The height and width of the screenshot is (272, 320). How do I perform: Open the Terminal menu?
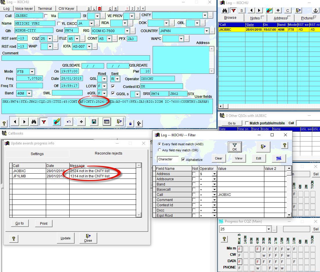click(45, 9)
